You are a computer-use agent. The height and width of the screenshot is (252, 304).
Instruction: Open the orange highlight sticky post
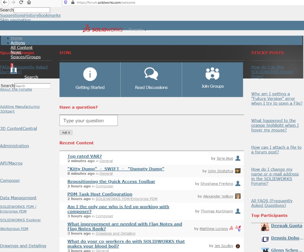point(275,125)
